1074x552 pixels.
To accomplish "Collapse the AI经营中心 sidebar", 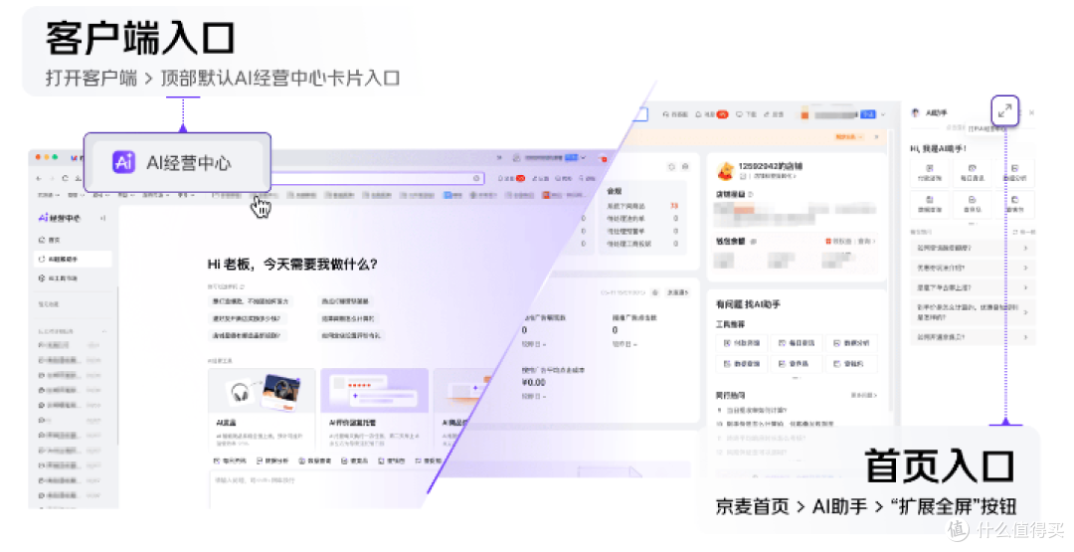I will pyautogui.click(x=102, y=218).
